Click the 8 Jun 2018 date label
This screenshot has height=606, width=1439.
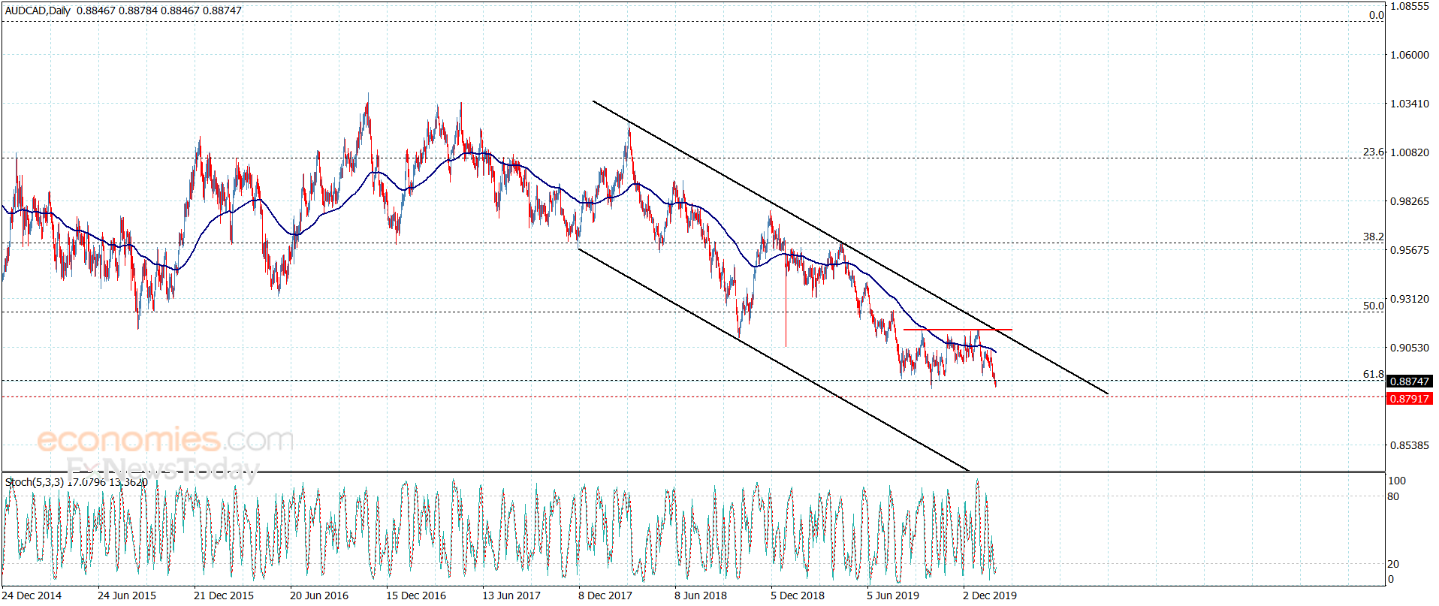pyautogui.click(x=701, y=595)
